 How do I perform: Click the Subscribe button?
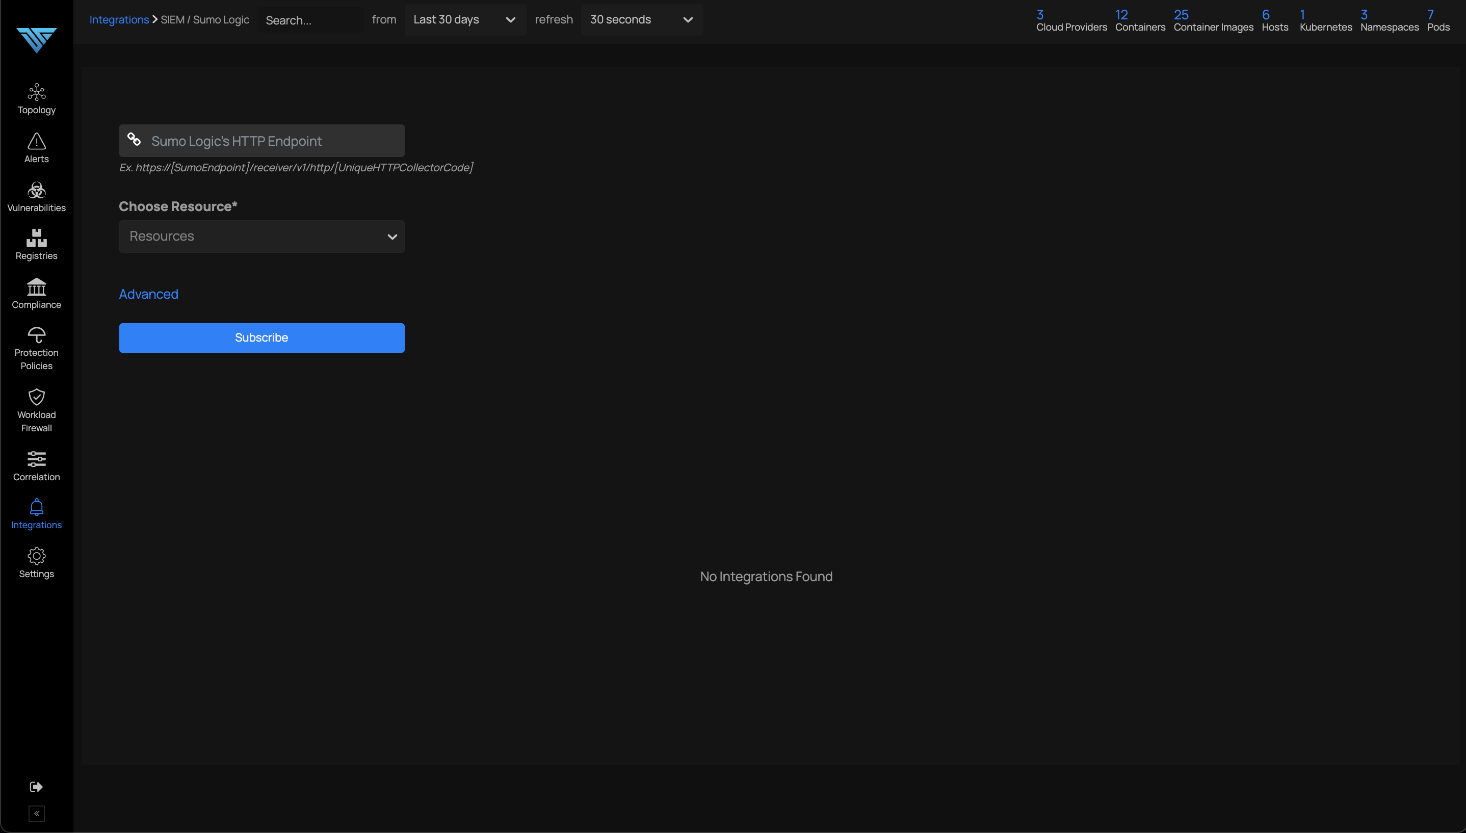[261, 337]
